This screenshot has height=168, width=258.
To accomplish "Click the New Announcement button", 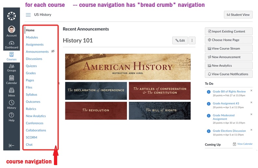I will 228,57.
